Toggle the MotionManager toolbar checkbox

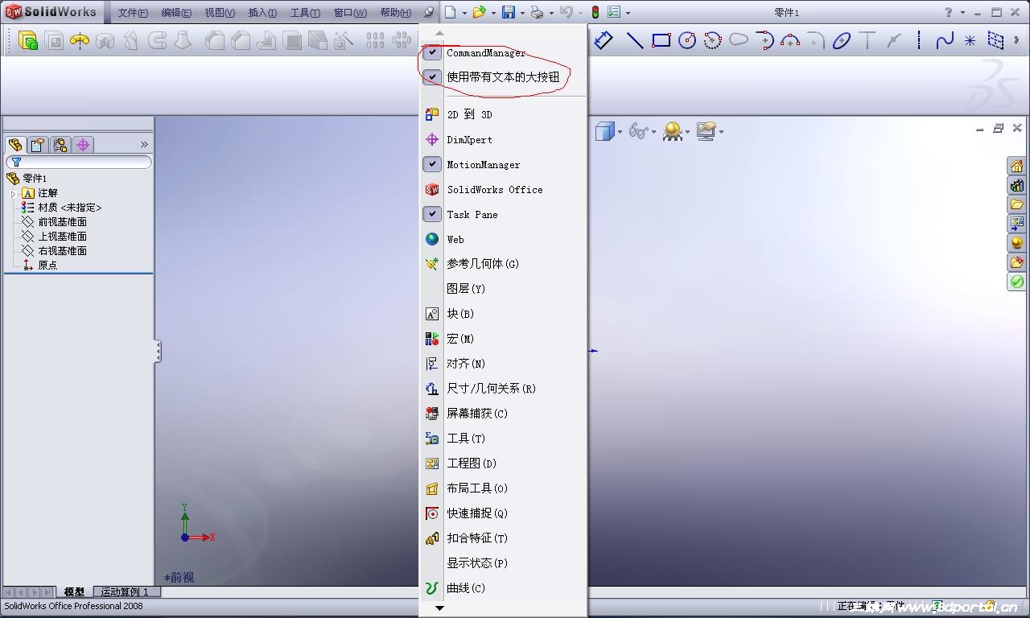[432, 164]
